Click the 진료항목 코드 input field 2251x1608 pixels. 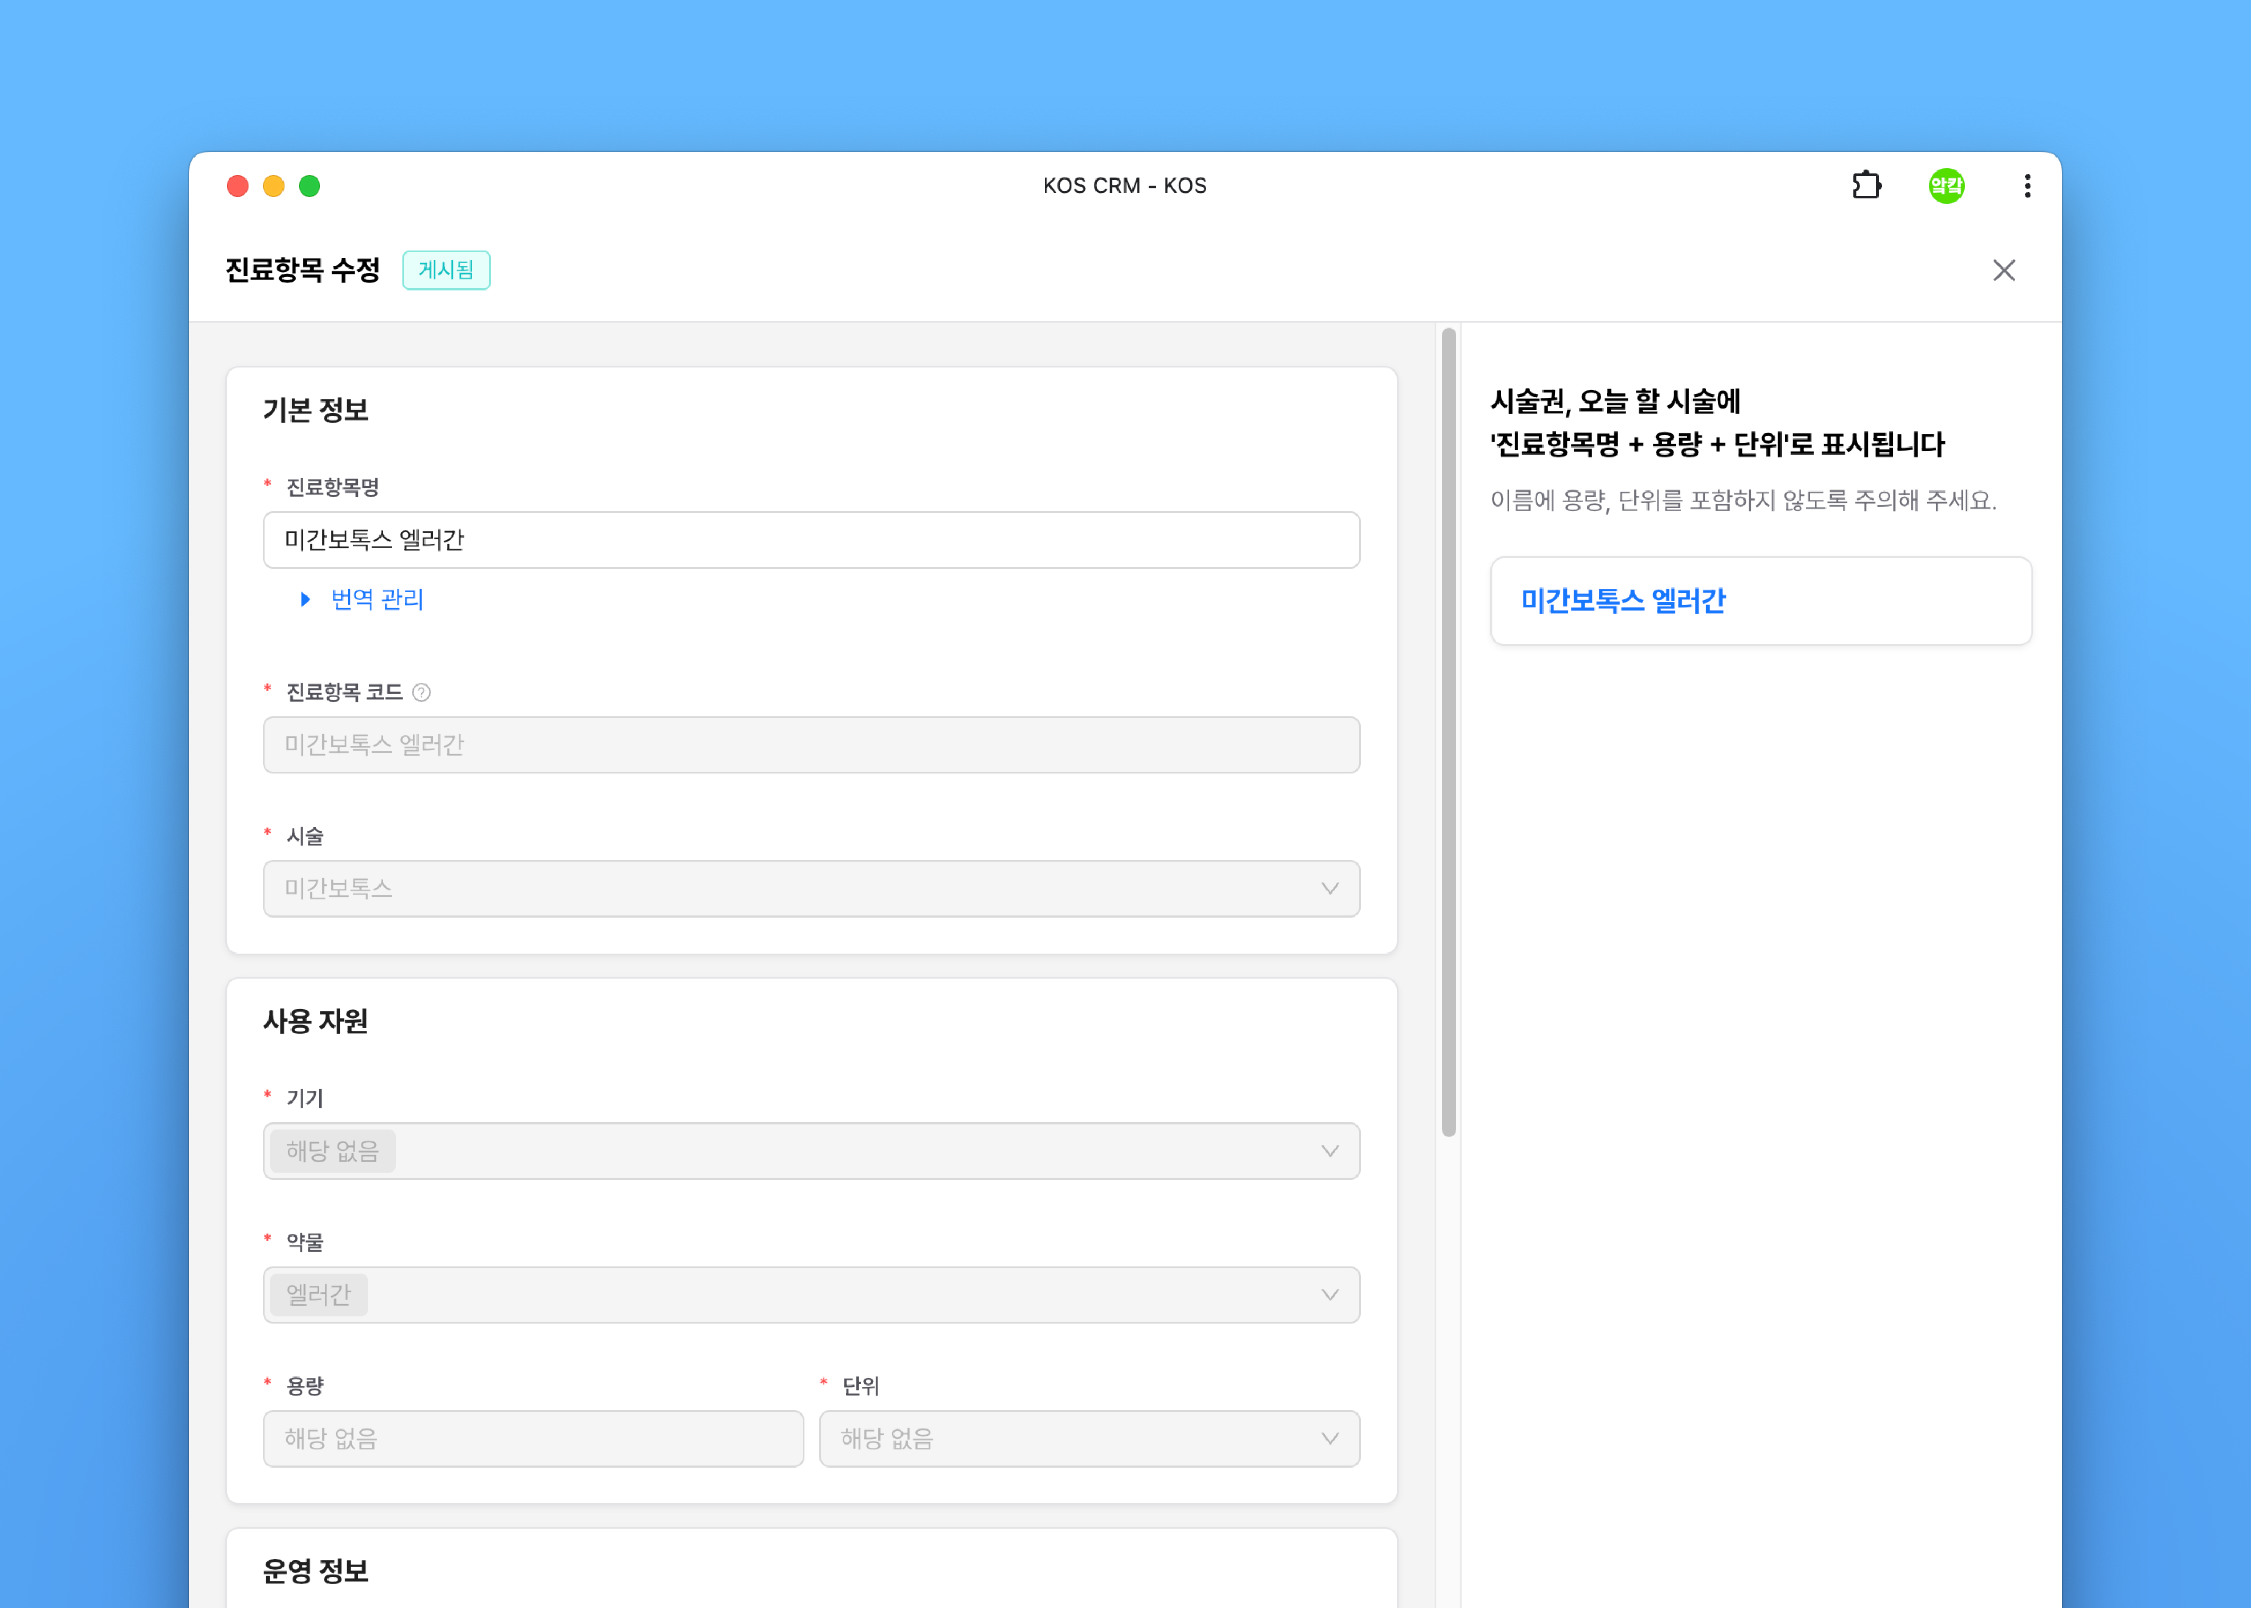coord(810,745)
